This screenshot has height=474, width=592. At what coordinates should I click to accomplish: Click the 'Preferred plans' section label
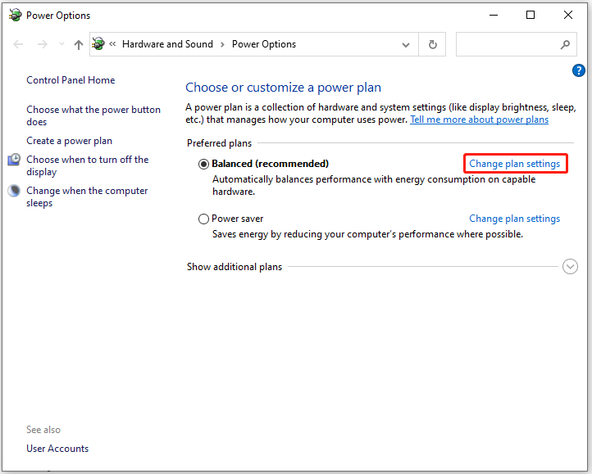(x=219, y=143)
